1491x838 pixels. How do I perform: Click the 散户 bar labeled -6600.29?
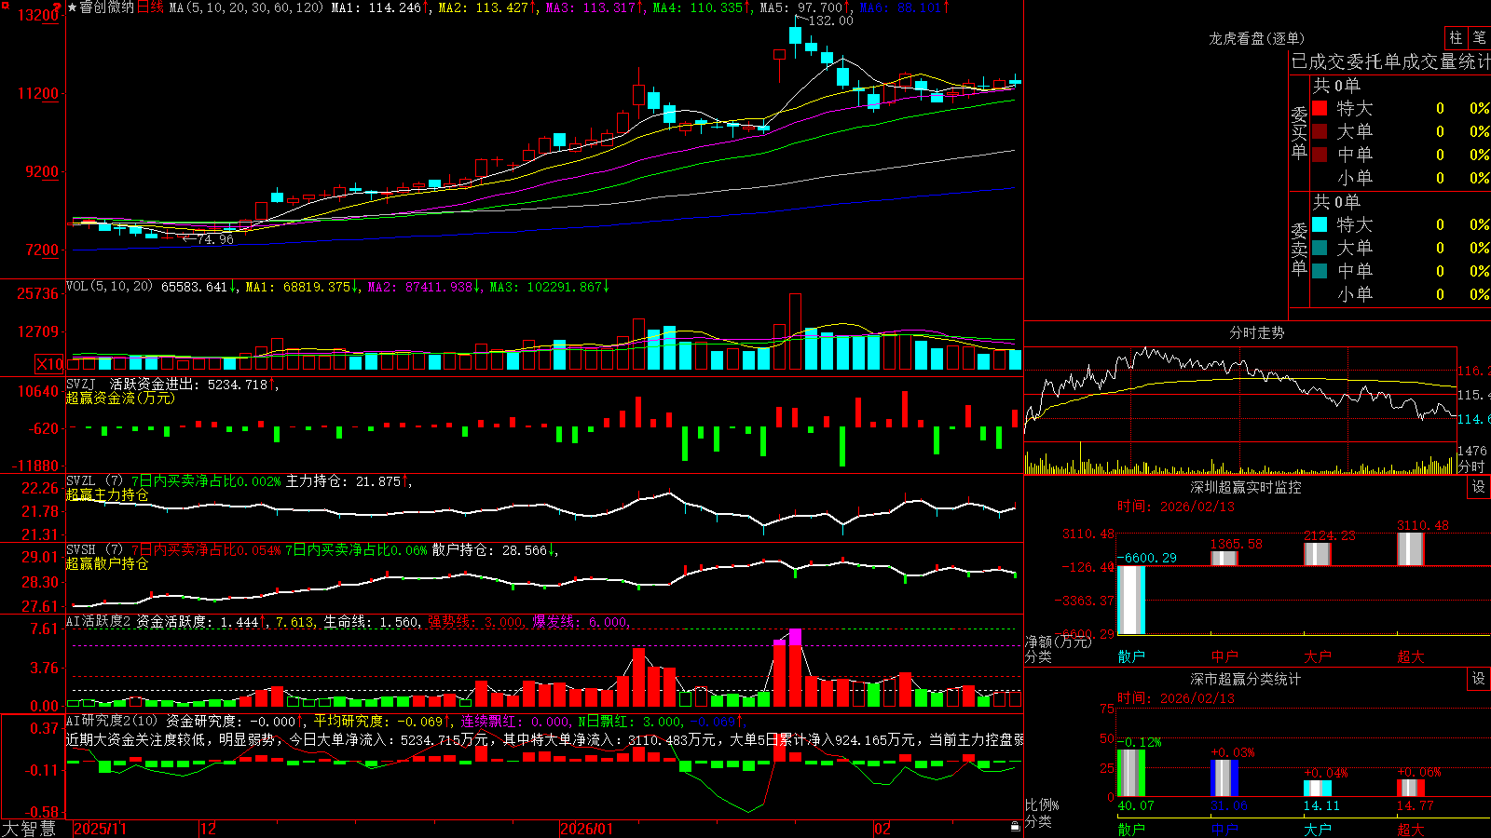click(1131, 600)
